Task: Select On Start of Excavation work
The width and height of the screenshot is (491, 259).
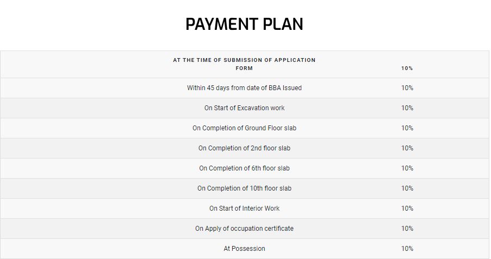Action: point(244,108)
